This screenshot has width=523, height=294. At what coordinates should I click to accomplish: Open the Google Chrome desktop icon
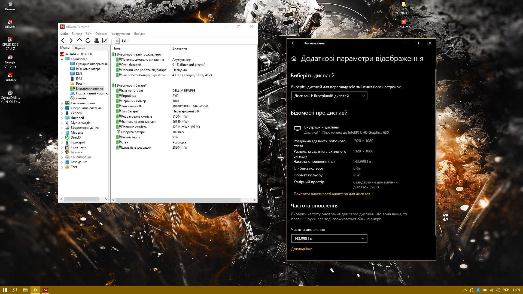[10, 62]
